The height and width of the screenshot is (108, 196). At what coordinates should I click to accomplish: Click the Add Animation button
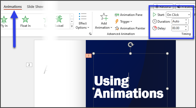[104, 21]
